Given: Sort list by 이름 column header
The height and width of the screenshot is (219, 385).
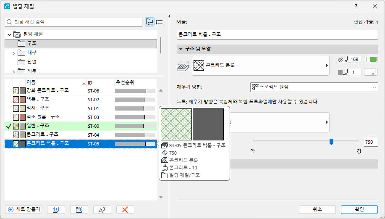Looking at the screenshot, I should point(56,82).
